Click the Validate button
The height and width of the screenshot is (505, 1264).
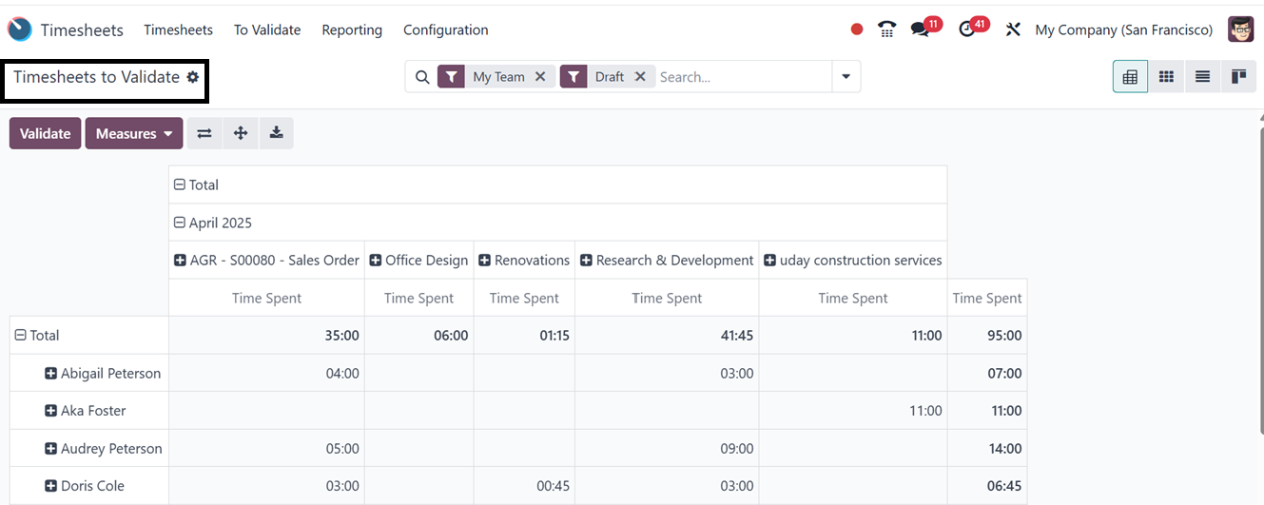coord(45,133)
